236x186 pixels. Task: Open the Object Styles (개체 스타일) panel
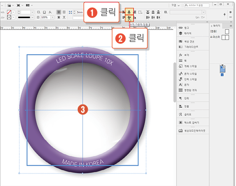(193, 66)
